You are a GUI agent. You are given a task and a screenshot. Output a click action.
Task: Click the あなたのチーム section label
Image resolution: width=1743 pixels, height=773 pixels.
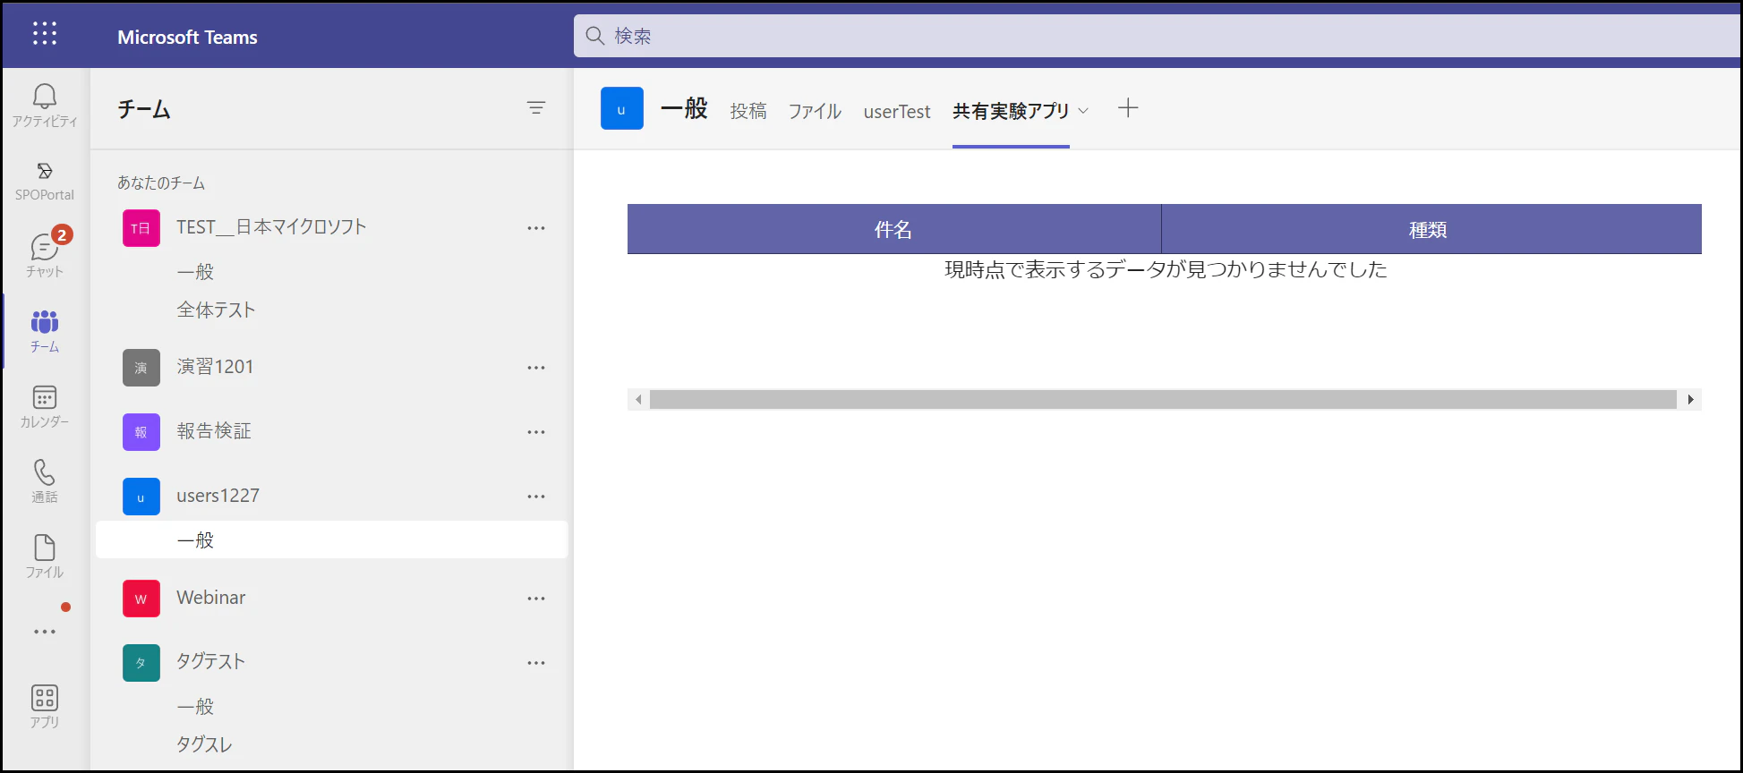pos(161,183)
